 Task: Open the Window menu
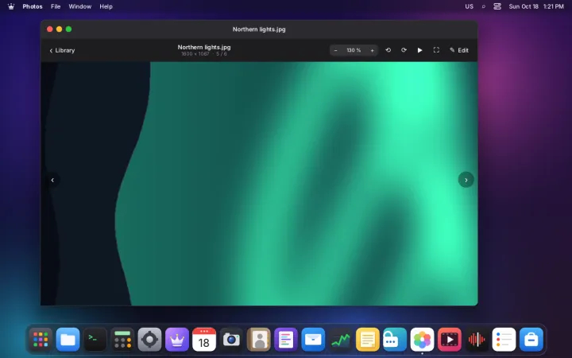pos(80,6)
